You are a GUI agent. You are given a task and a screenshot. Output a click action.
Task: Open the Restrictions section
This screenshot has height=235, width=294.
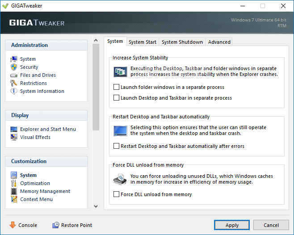click(34, 83)
